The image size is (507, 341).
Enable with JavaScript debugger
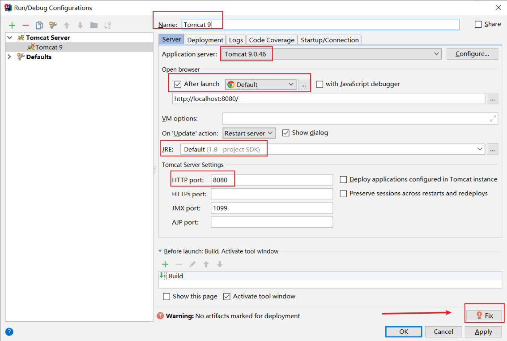point(320,84)
